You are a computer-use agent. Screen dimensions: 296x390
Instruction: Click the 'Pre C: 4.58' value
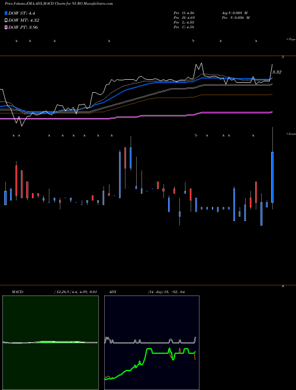click(184, 27)
